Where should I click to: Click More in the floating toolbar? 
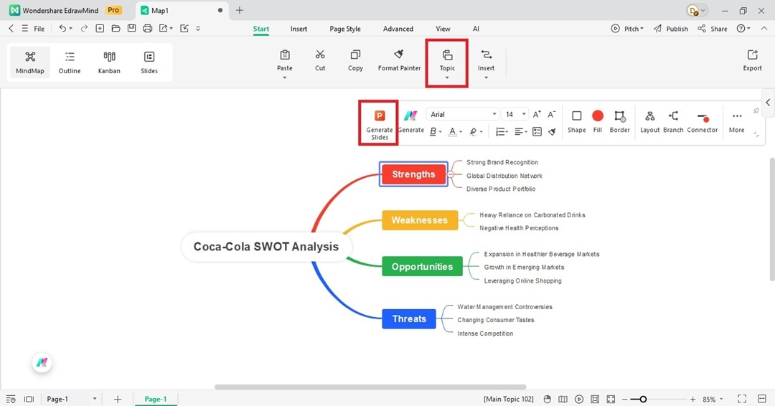click(736, 121)
